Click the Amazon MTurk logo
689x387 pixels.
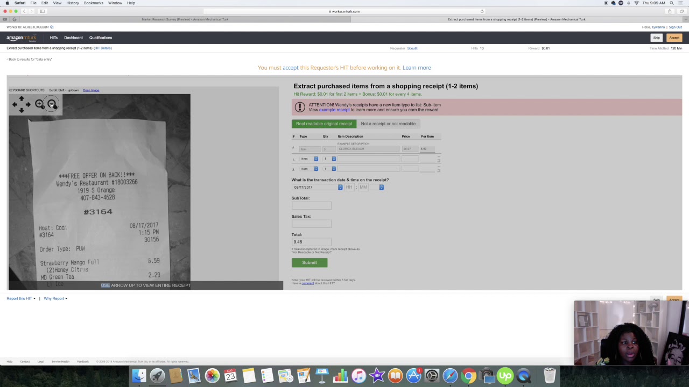(22, 38)
